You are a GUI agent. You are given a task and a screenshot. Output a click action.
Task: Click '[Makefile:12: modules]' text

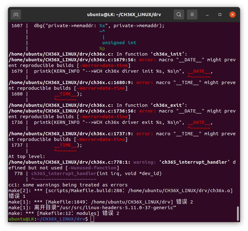(68, 213)
